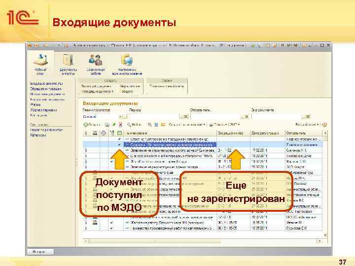355x266 pixels.
Task: Open Исходящие документы in left navigation
Action: [x=47, y=94]
